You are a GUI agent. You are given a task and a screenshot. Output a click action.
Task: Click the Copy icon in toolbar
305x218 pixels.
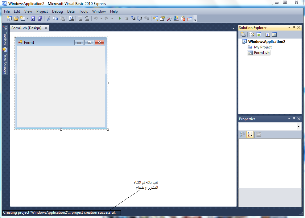56,19
